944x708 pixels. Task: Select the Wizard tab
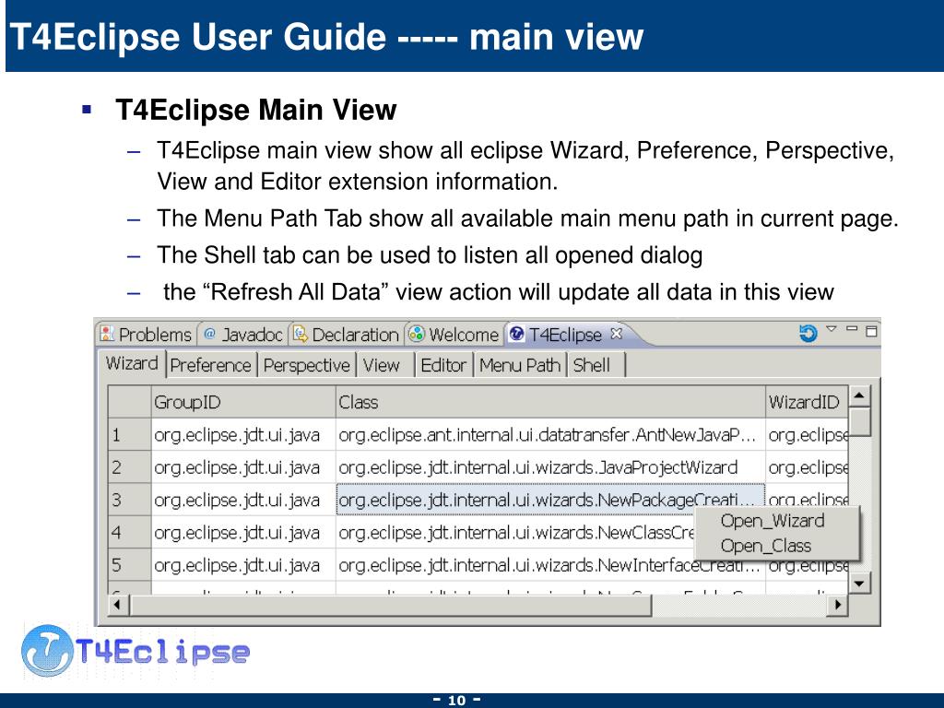click(132, 363)
